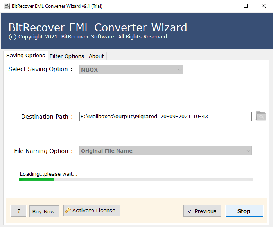Click the copyright 2021 BitRecover text

pos(89,36)
